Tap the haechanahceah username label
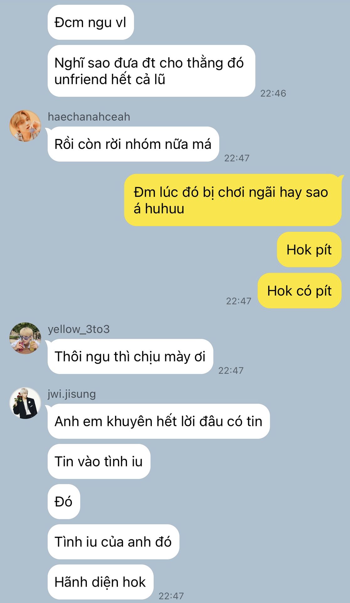Screen dimensions: 350x603 click(x=89, y=117)
